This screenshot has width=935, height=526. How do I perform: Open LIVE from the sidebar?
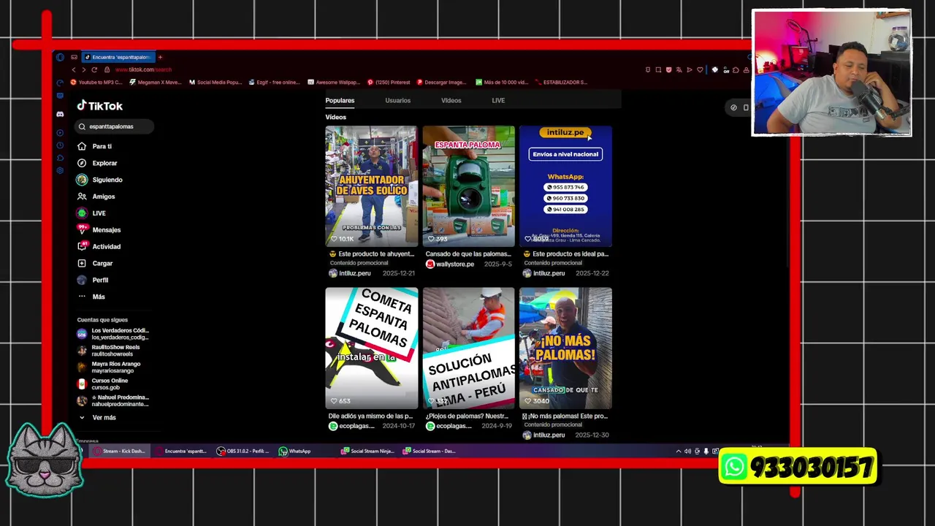(x=91, y=213)
